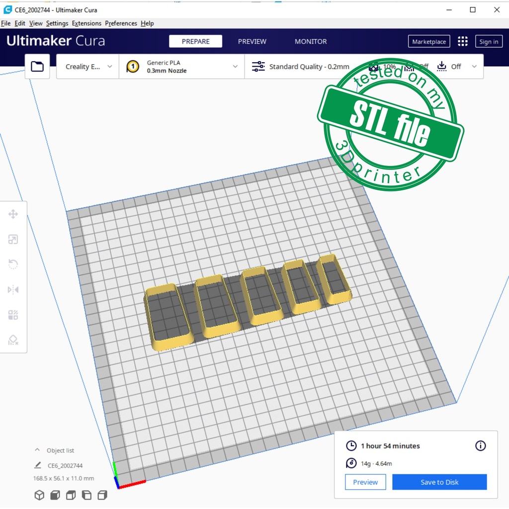Click the Sign in button
Viewport: 509px width, 509px height.
coord(489,41)
